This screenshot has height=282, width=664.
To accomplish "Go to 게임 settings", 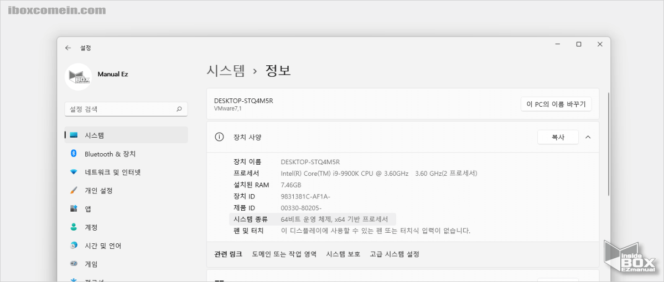I will pos(126,264).
